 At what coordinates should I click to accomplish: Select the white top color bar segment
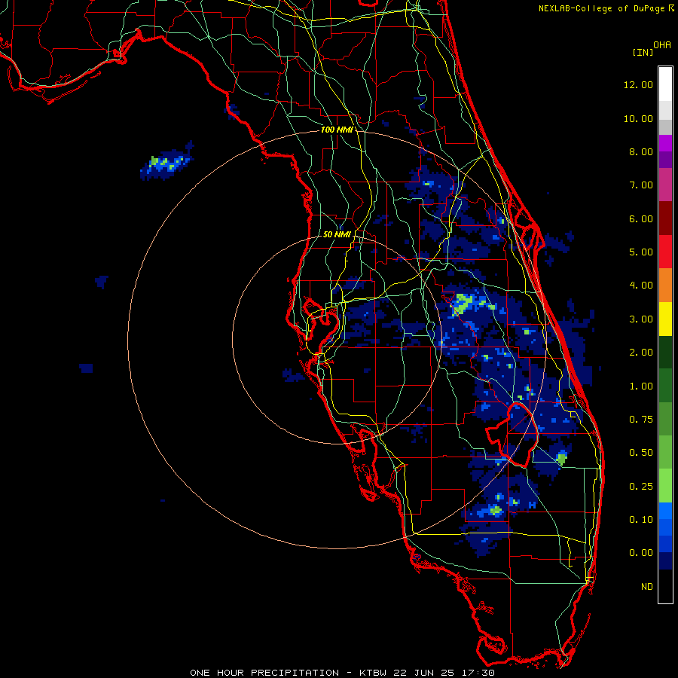coord(665,84)
